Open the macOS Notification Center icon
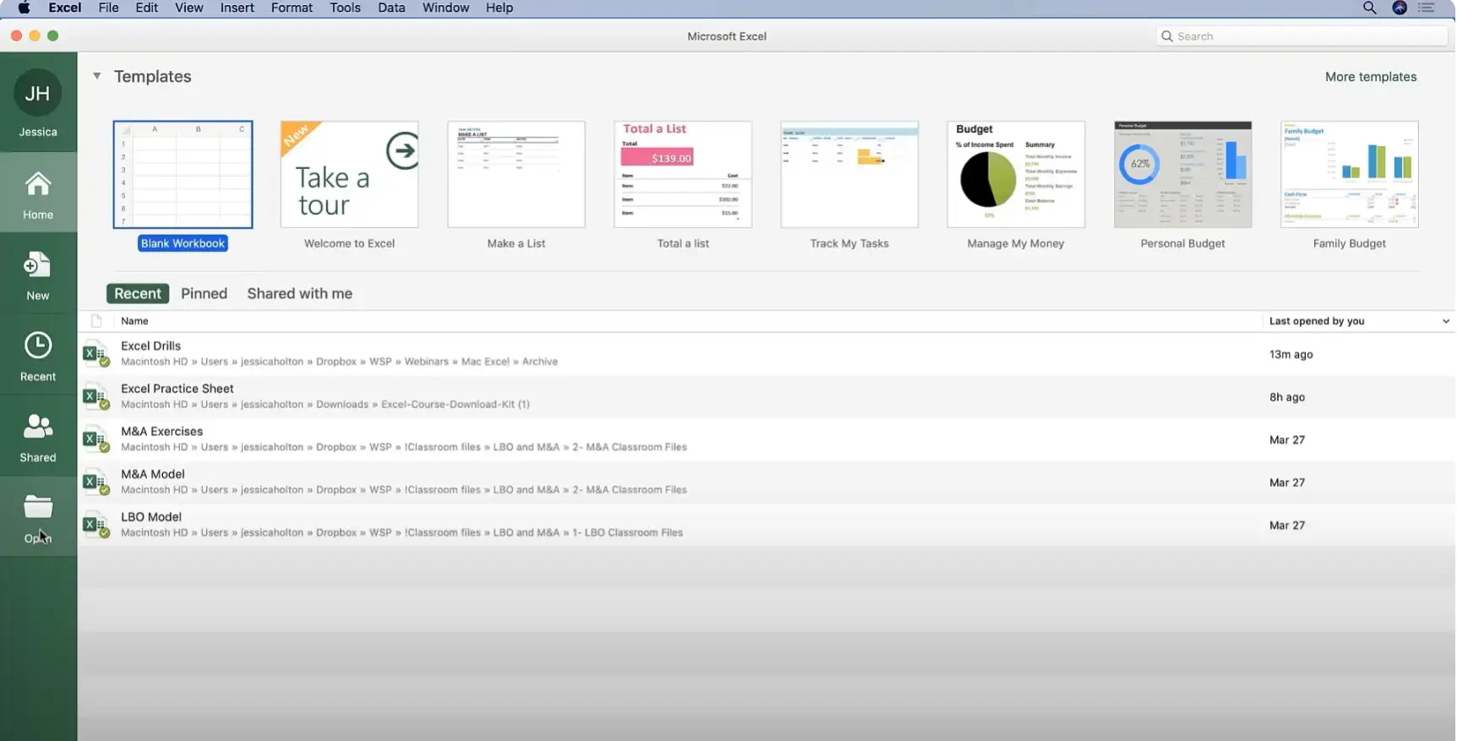This screenshot has width=1457, height=741. coord(1427,8)
